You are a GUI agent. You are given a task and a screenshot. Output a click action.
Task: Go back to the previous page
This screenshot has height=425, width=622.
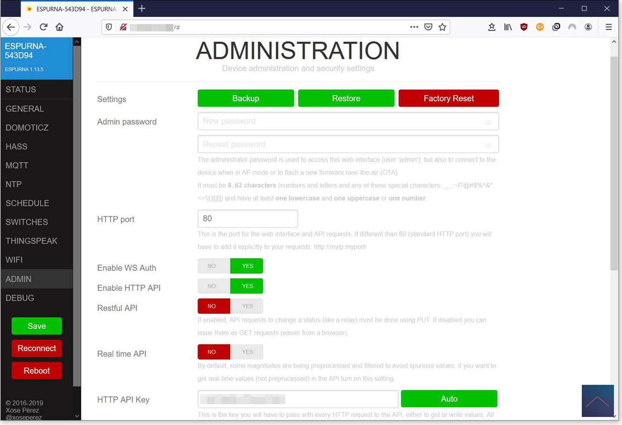[11, 27]
